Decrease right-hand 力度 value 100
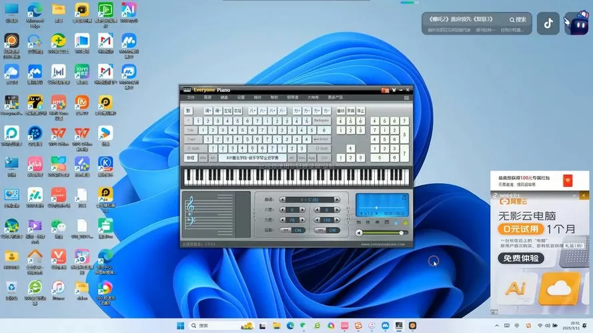 click(x=317, y=220)
